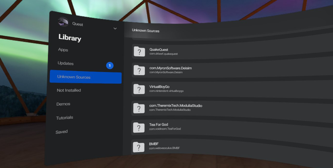This screenshot has width=333, height=168.
Task: Start the Tea For God app
Action: (208, 127)
